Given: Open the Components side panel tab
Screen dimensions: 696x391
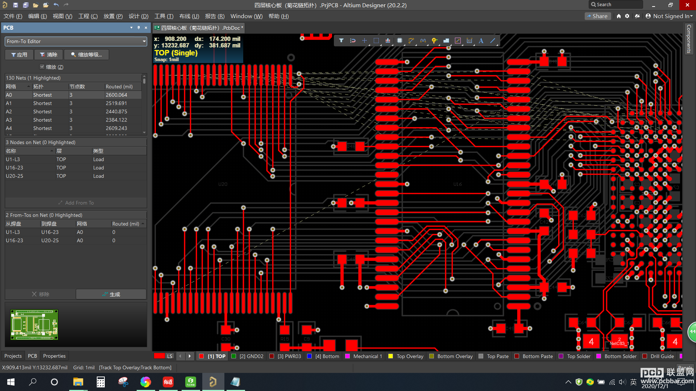Looking at the screenshot, I should tap(689, 39).
